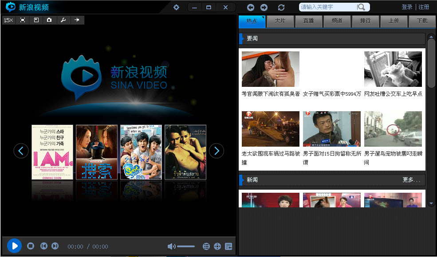The width and height of the screenshot is (437, 257).
Task: Skip to next video
Action: pyautogui.click(x=55, y=246)
